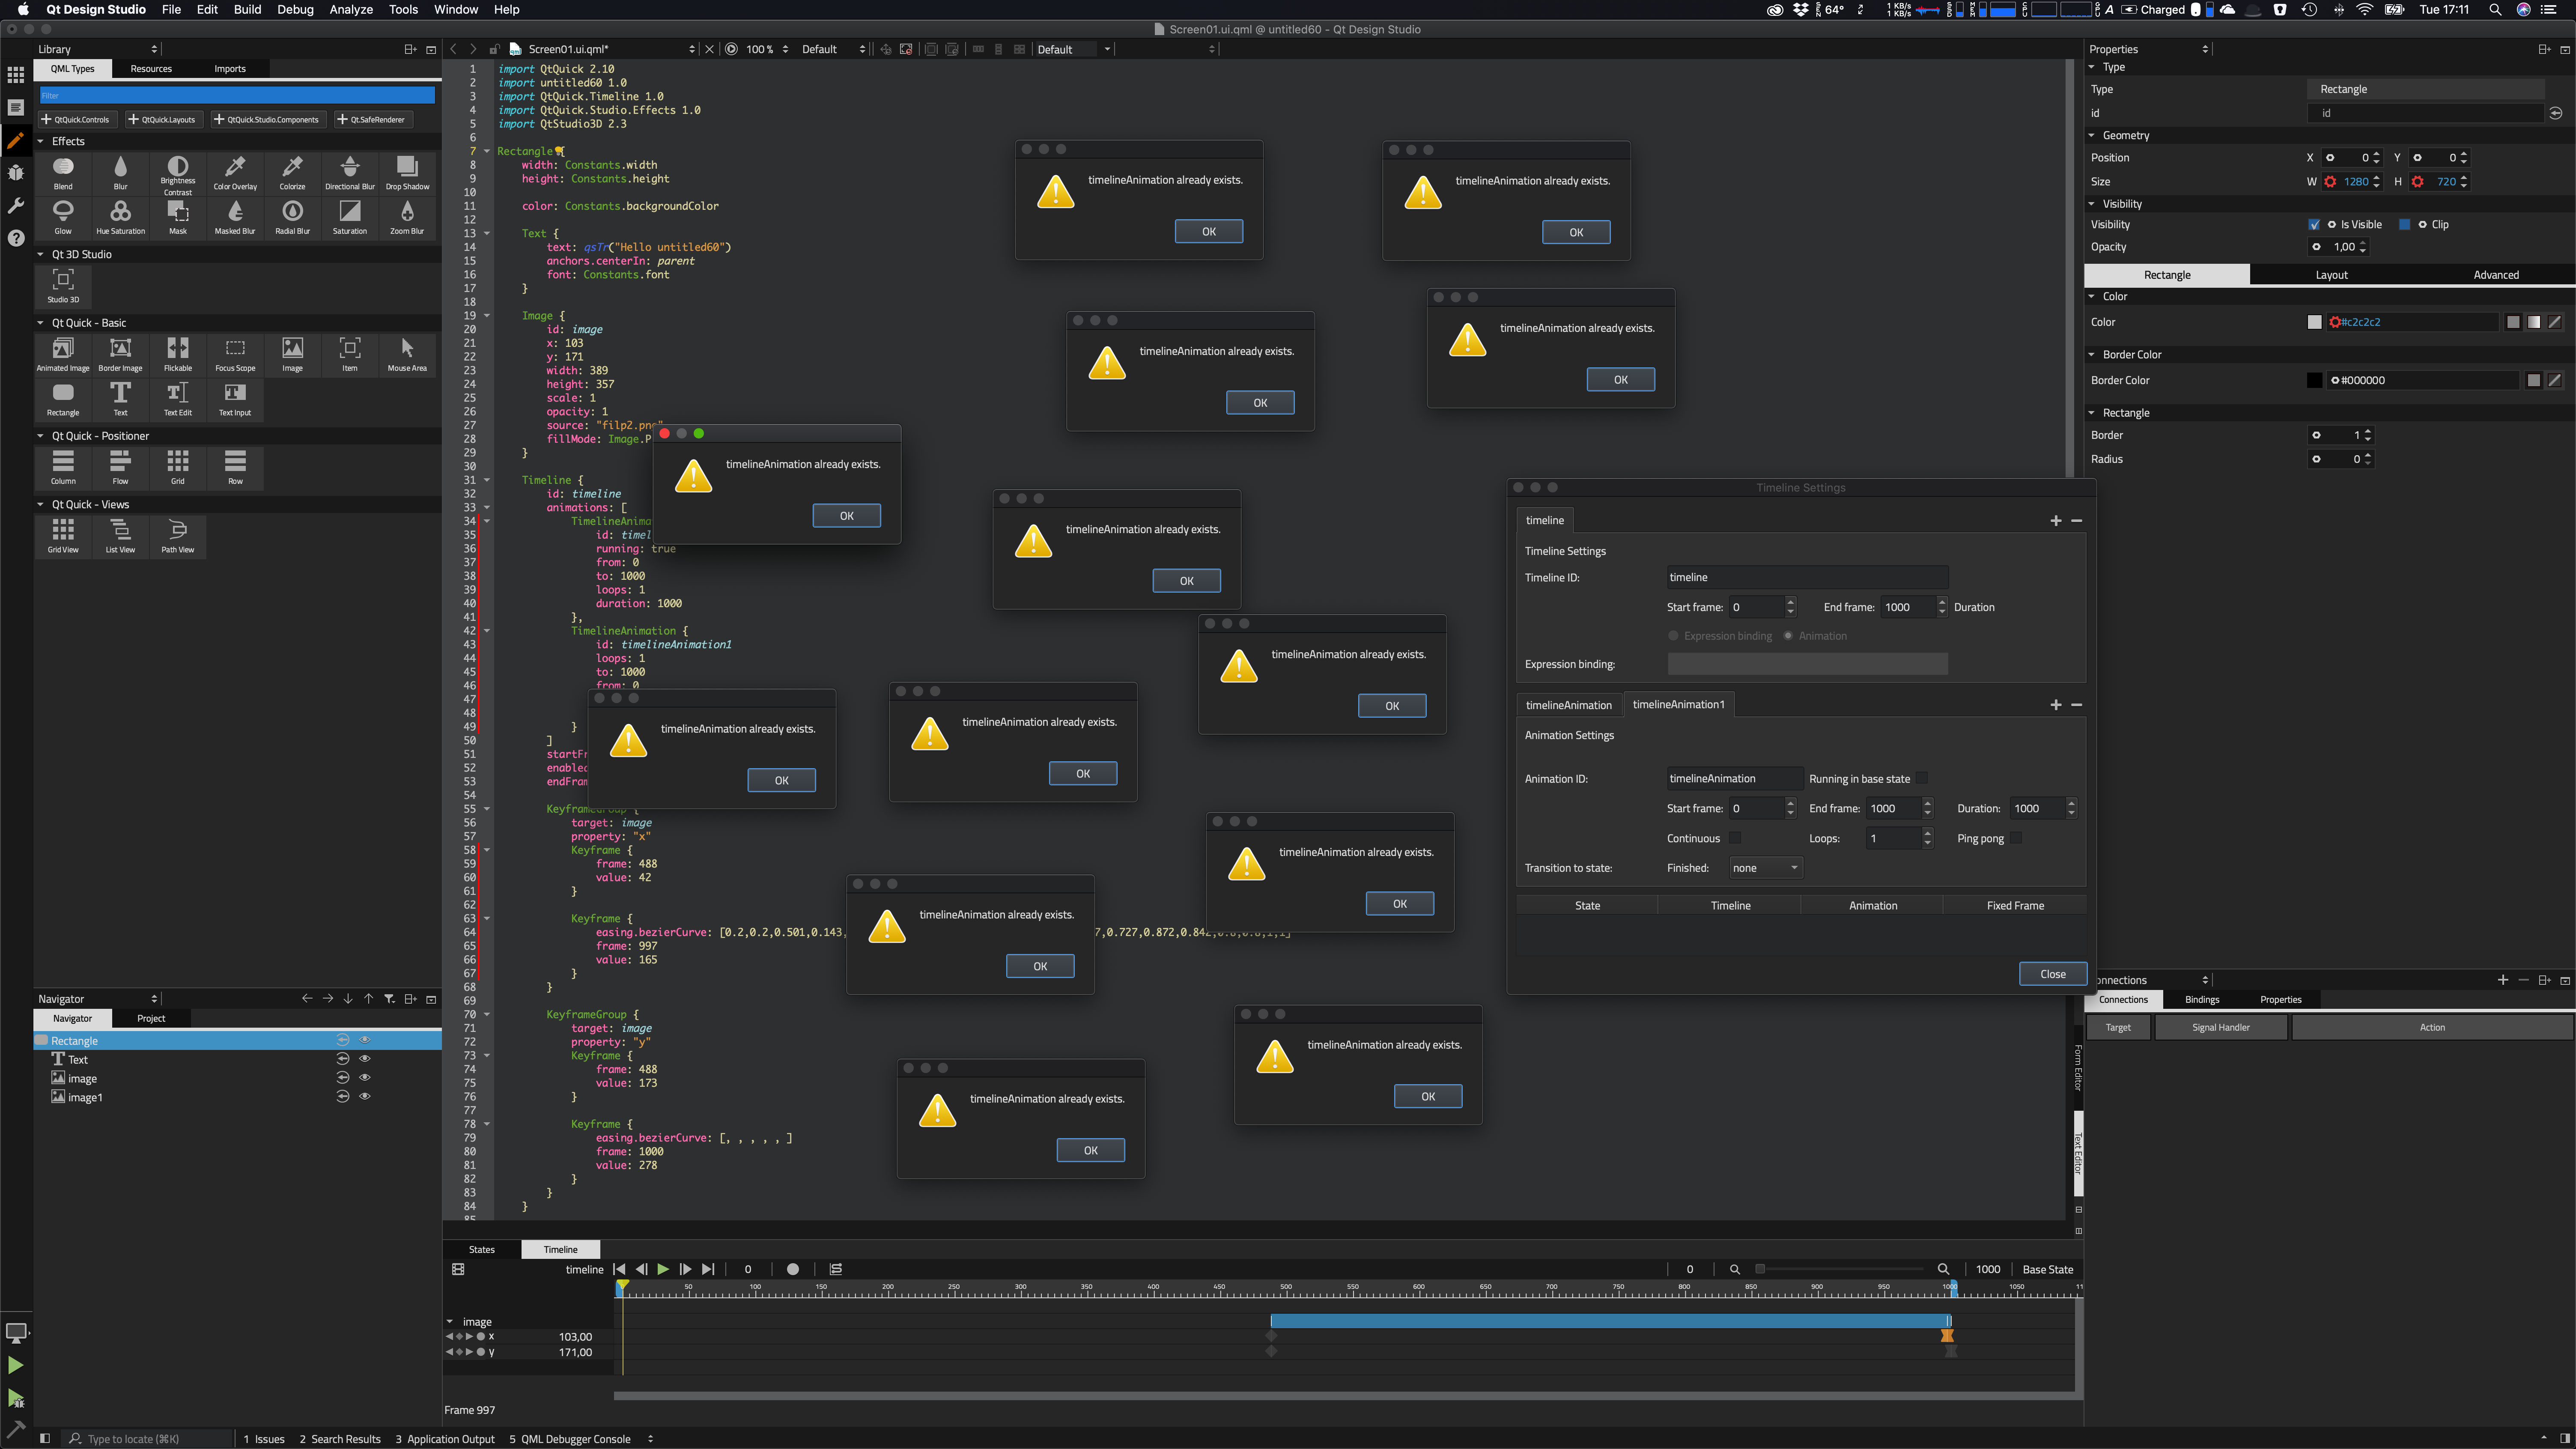
Task: Select the Expression binding radio button
Action: tap(1674, 636)
